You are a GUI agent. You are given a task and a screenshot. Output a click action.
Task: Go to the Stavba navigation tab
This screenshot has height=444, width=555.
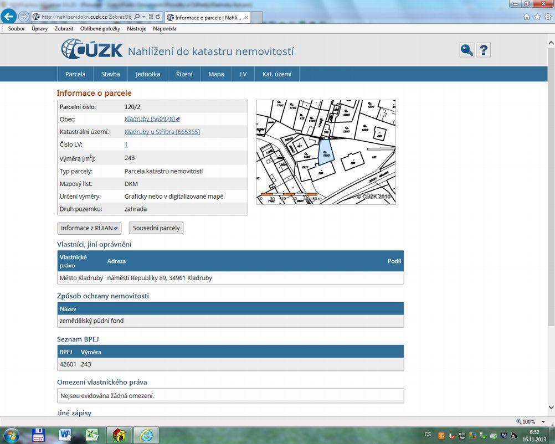click(x=110, y=74)
